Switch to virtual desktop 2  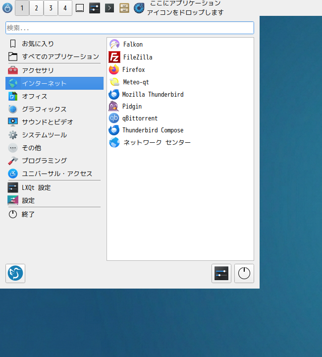[36, 8]
